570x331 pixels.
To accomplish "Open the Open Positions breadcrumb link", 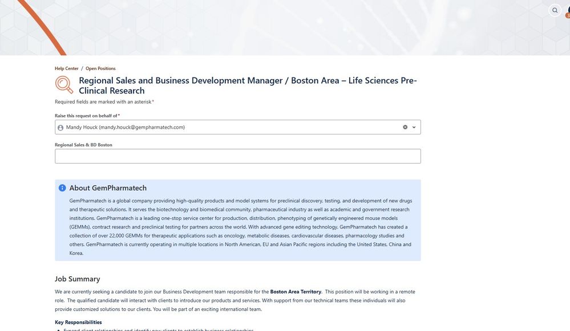I will pos(100,68).
